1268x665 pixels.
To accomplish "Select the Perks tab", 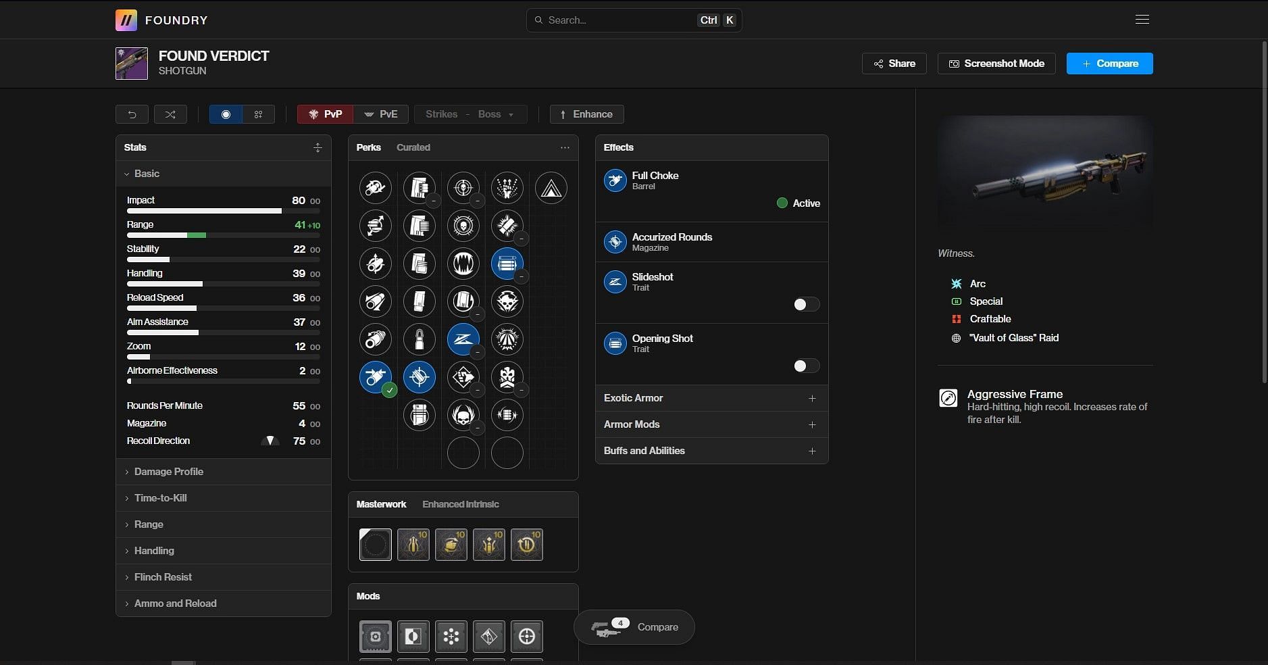I will 368,147.
